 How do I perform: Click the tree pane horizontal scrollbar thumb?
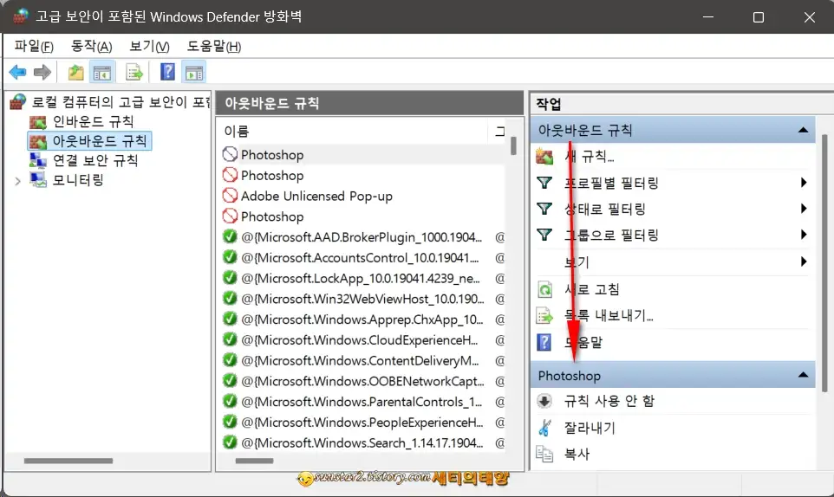tap(68, 461)
